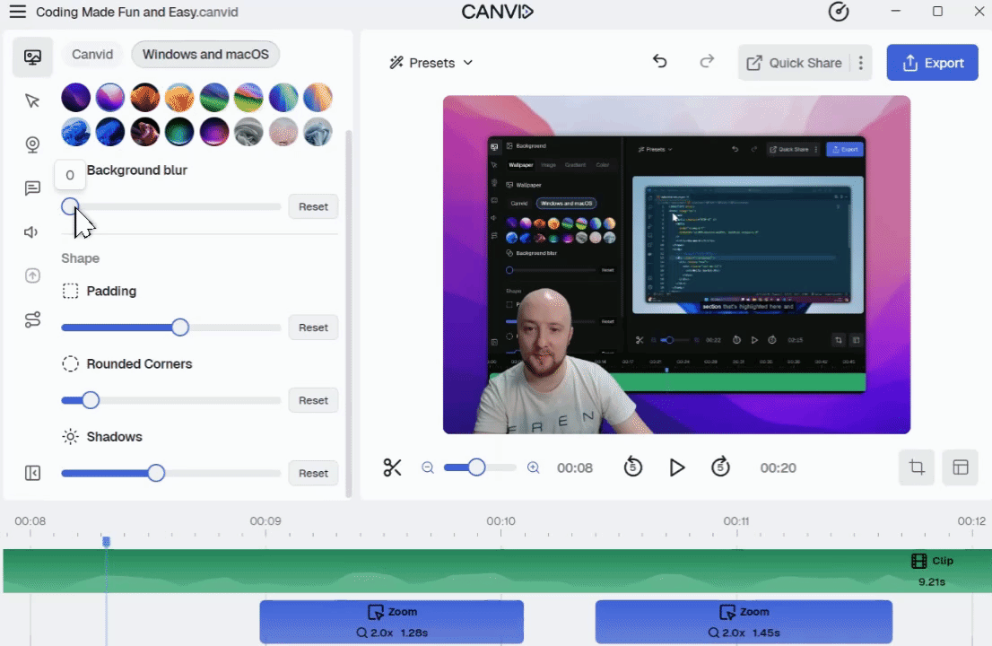992x646 pixels.
Task: Reset the Background blur
Action: (x=313, y=207)
